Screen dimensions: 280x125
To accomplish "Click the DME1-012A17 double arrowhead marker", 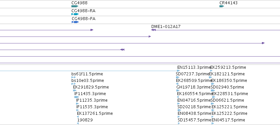I will (x=153, y=30).
